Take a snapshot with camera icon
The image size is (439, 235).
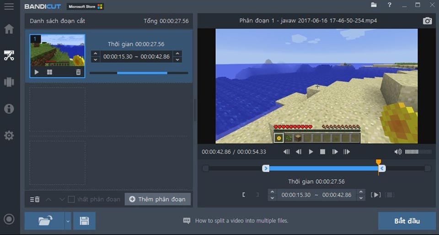[x=427, y=21]
